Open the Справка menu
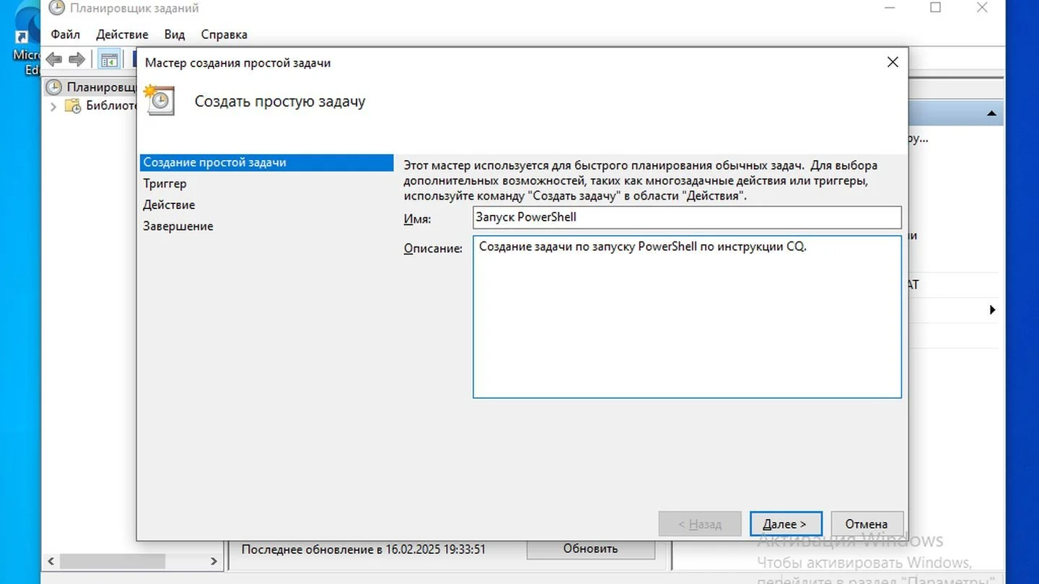This screenshot has height=584, width=1039. 224,35
